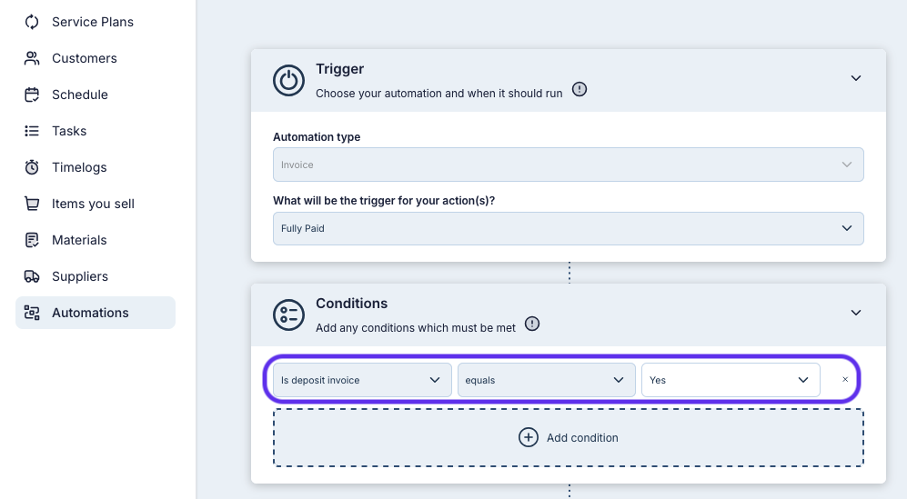Click the Trigger info icon
This screenshot has width=907, height=499.
[x=579, y=90]
